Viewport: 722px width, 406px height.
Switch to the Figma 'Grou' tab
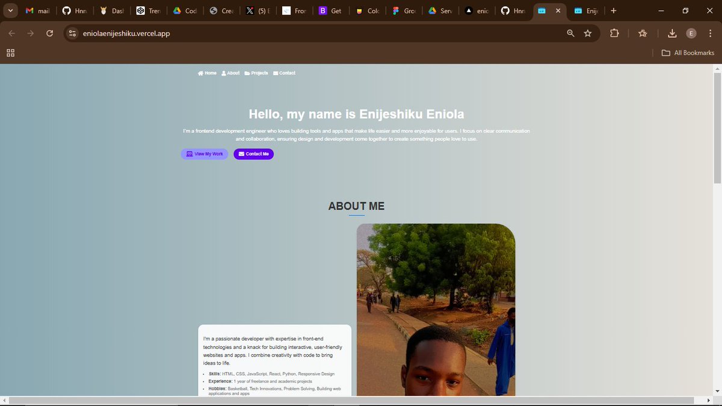pyautogui.click(x=404, y=11)
